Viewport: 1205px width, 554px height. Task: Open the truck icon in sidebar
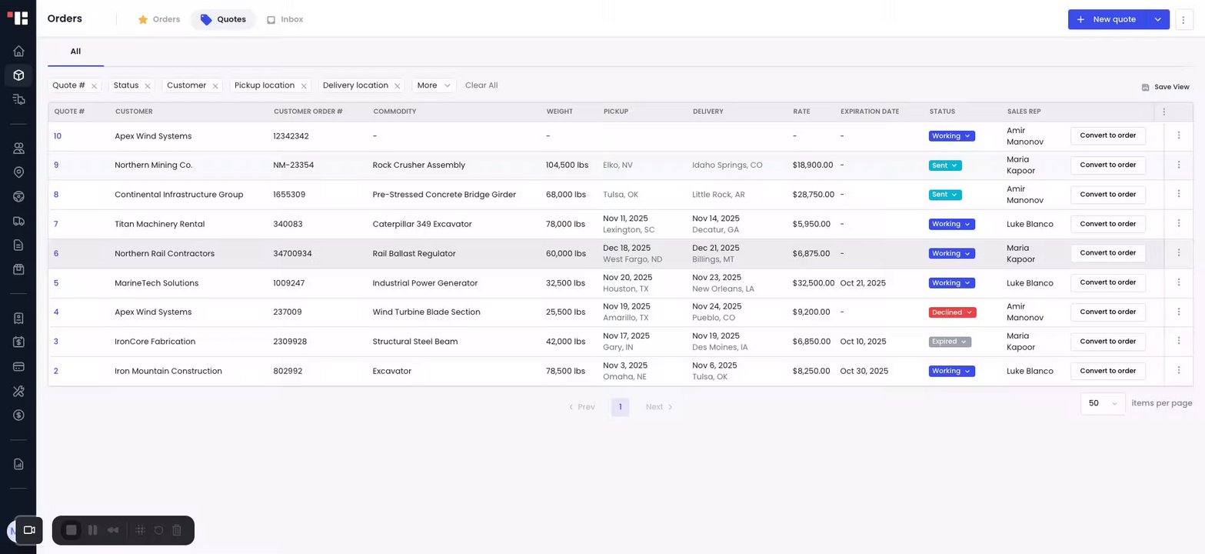[x=18, y=222]
